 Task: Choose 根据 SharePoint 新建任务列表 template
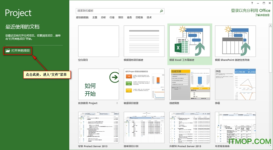pyautogui.click(x=235, y=41)
